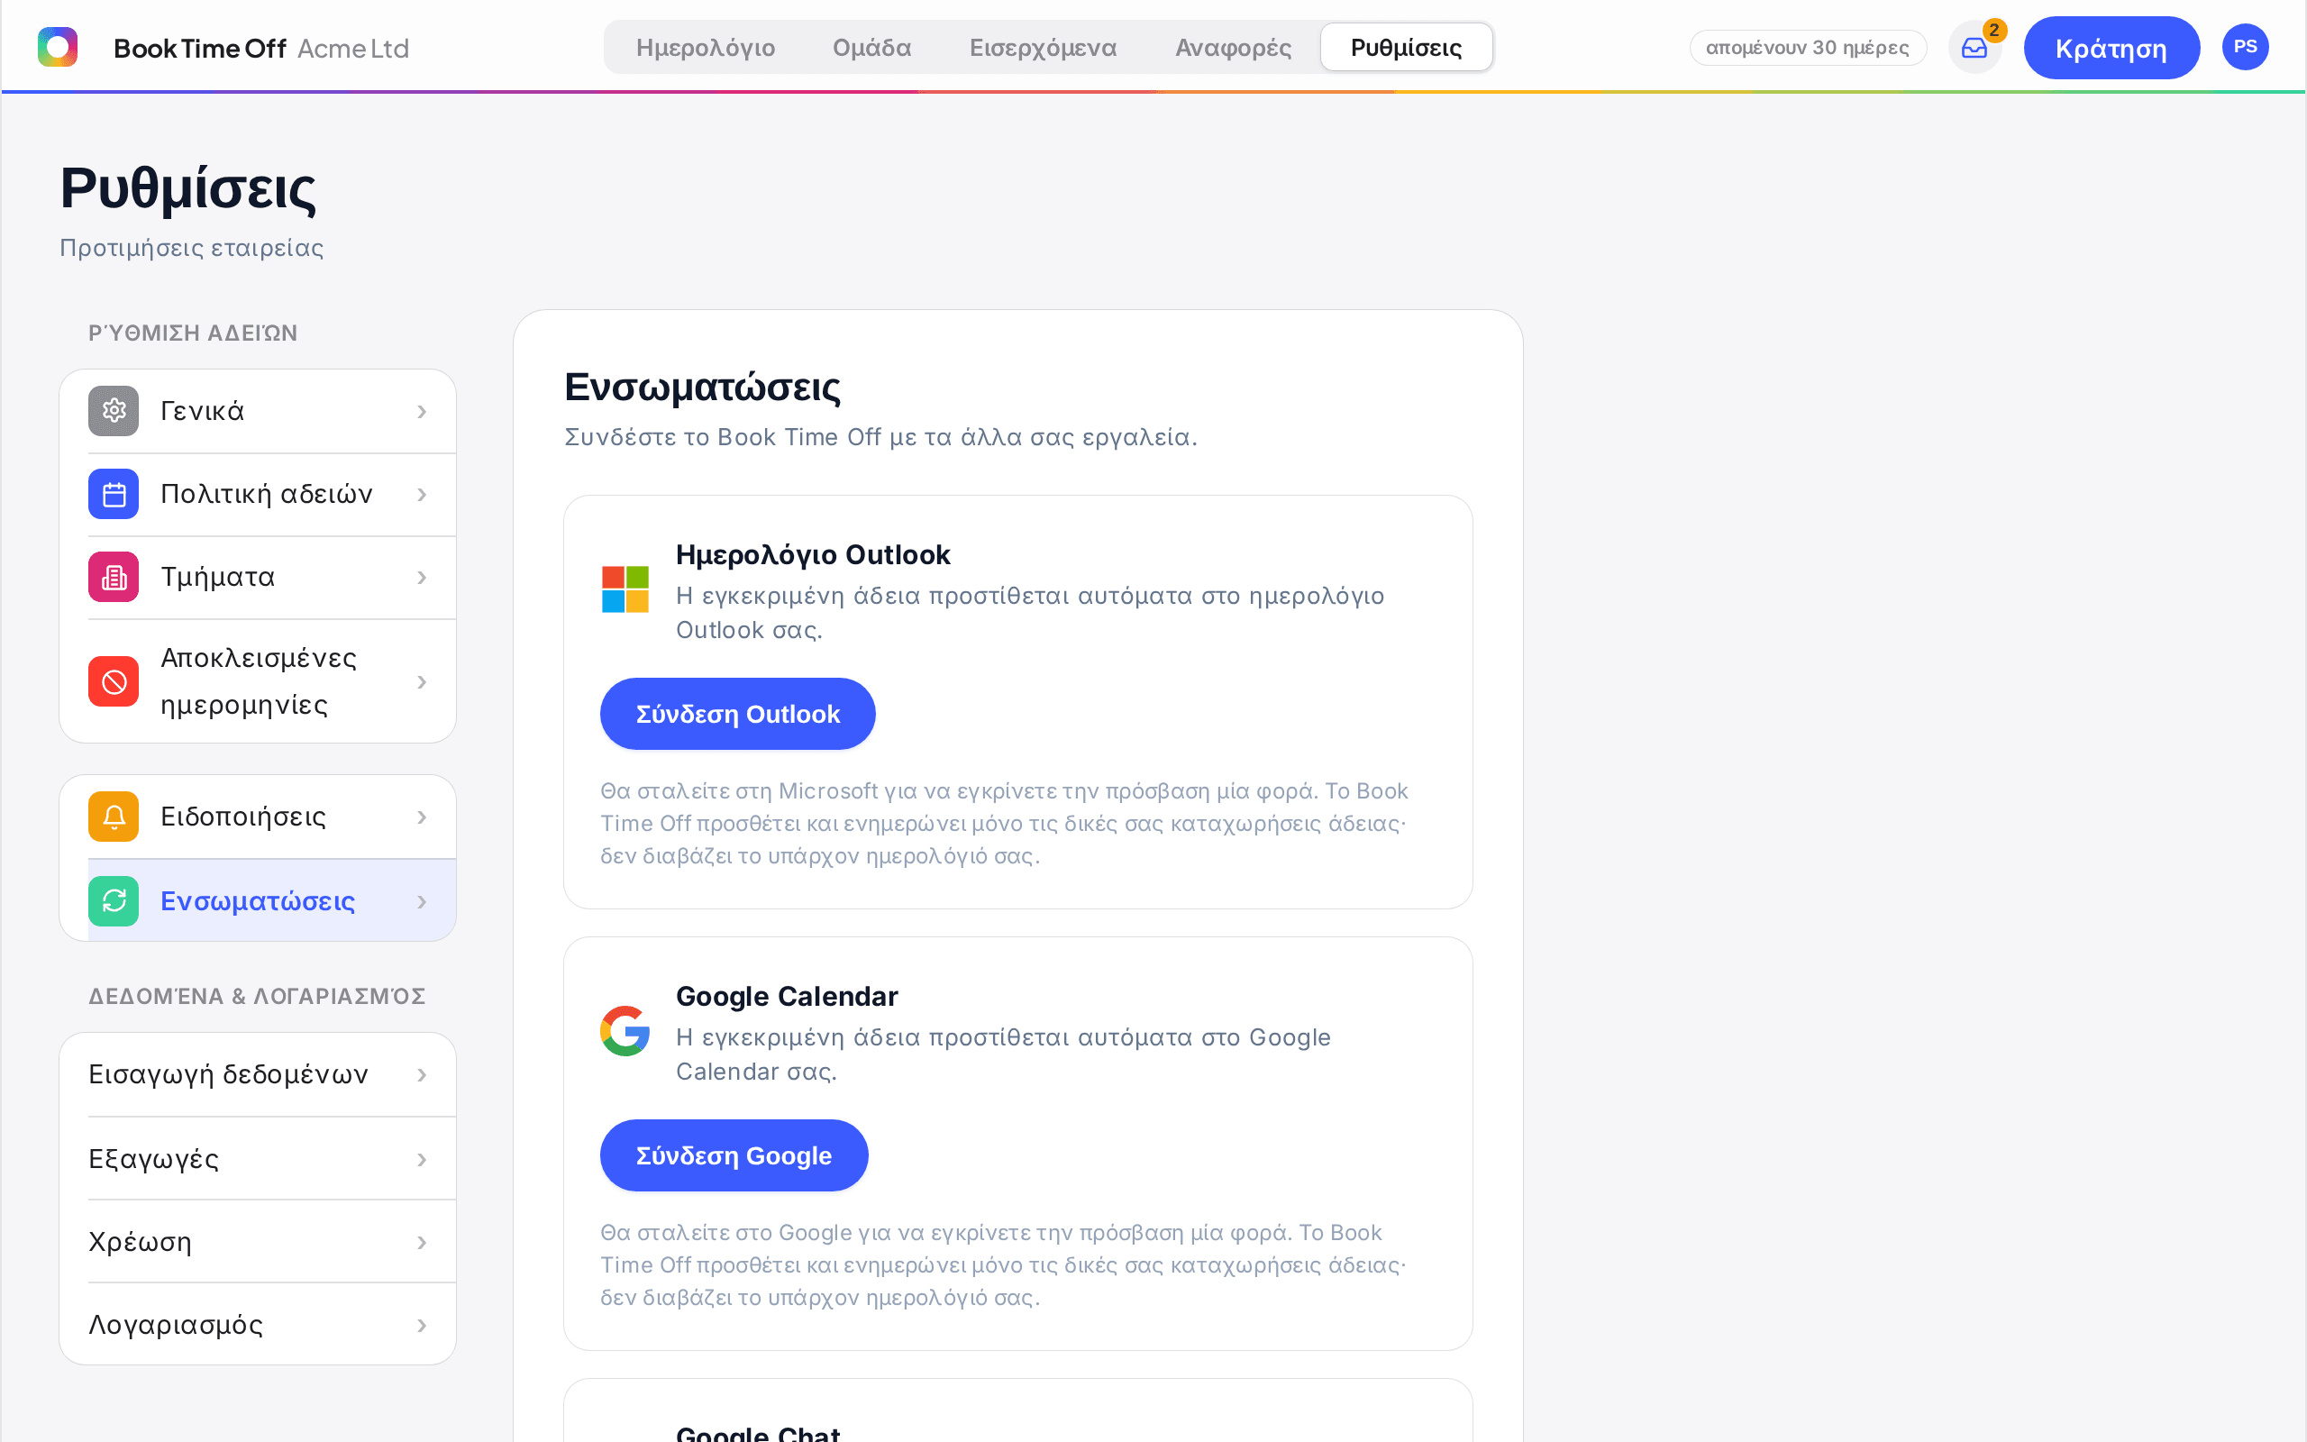Viewport: 2307px width, 1442px height.
Task: Click the green sync icon for Ενσωματώσεις
Action: [x=114, y=901]
